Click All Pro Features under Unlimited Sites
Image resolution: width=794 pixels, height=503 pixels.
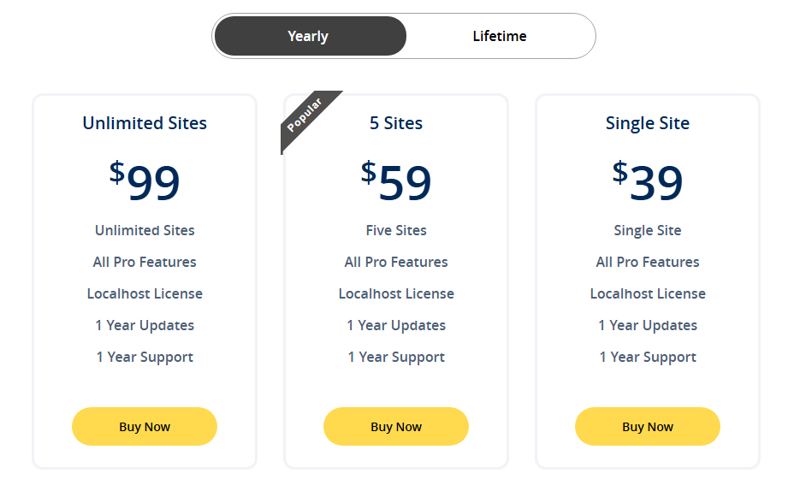144,262
